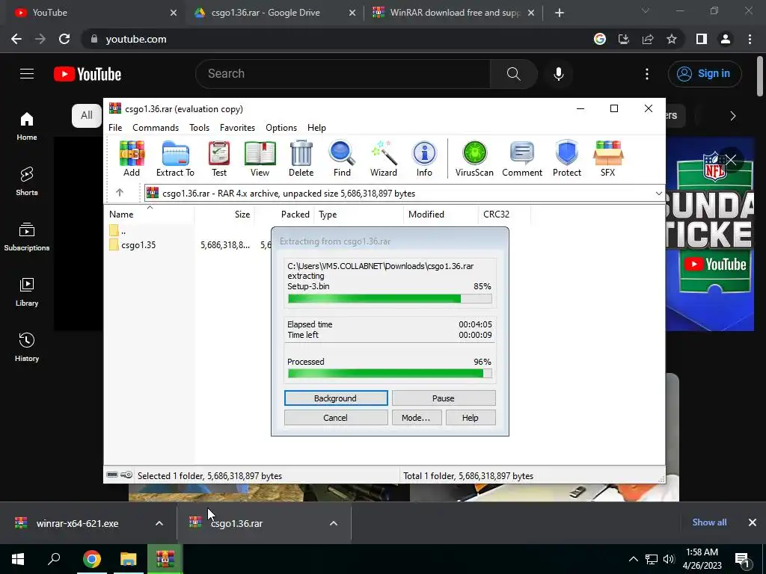Click the SFX toolbar icon
Image resolution: width=766 pixels, height=574 pixels.
coord(607,158)
